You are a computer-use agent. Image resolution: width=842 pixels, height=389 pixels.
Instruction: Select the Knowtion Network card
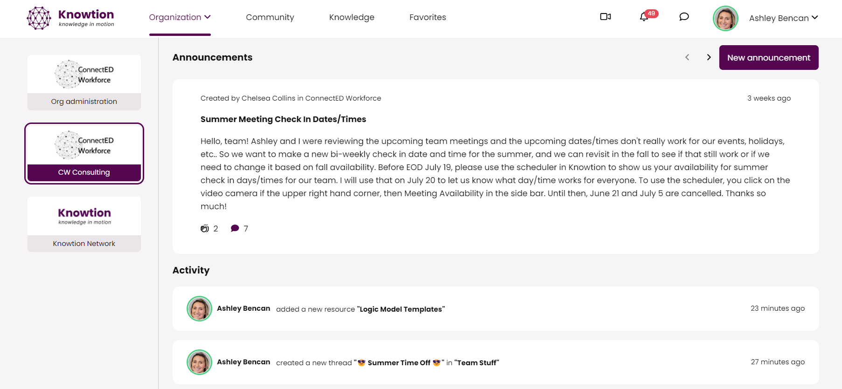coord(84,224)
